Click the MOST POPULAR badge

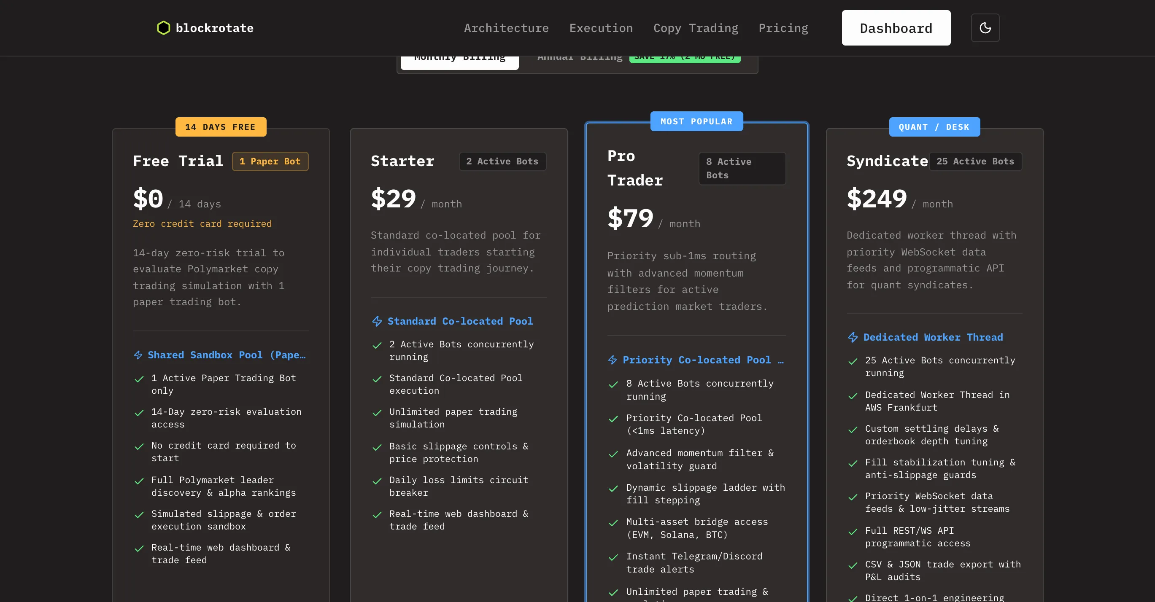(x=696, y=121)
